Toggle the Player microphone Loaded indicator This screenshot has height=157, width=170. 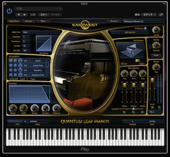(x=133, y=109)
